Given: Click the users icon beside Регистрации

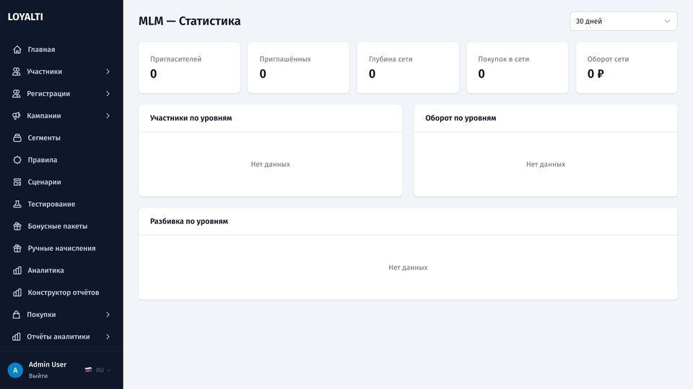Looking at the screenshot, I should pyautogui.click(x=17, y=94).
